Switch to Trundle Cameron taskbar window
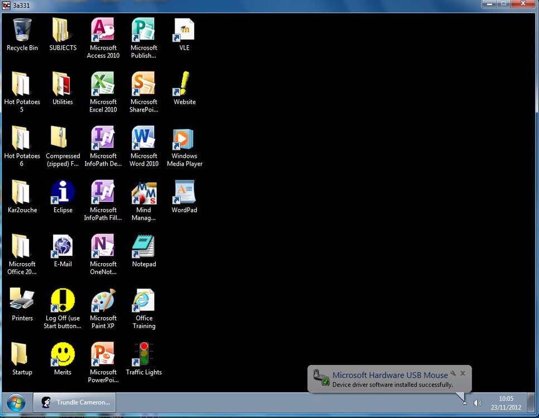The height and width of the screenshot is (418, 539). pyautogui.click(x=75, y=402)
